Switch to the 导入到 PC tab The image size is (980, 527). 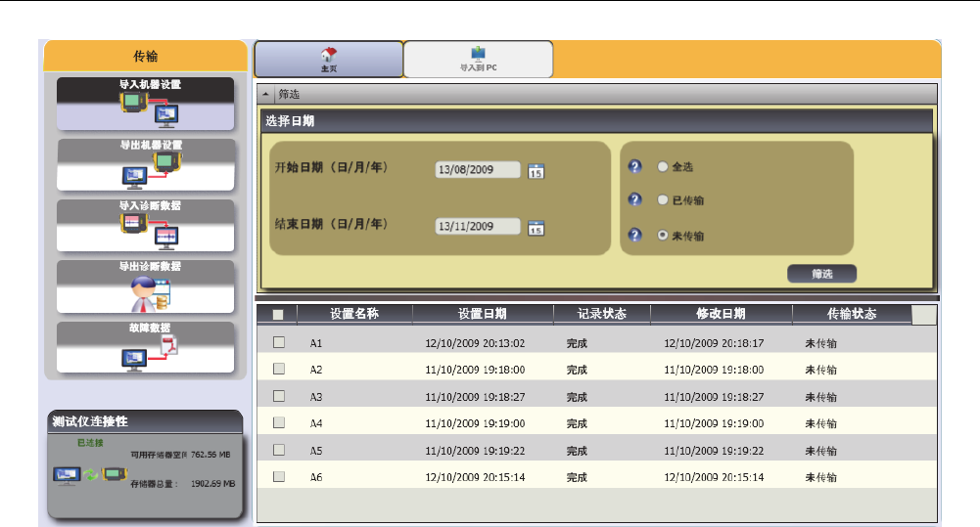pos(478,60)
